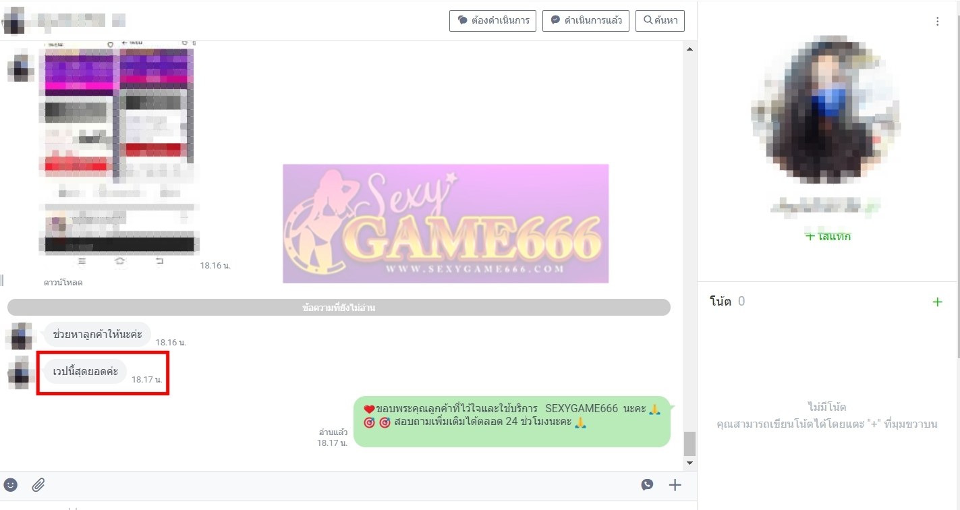The width and height of the screenshot is (960, 510).
Task: Click the plus icon beside saved replies
Action: pyautogui.click(x=675, y=484)
